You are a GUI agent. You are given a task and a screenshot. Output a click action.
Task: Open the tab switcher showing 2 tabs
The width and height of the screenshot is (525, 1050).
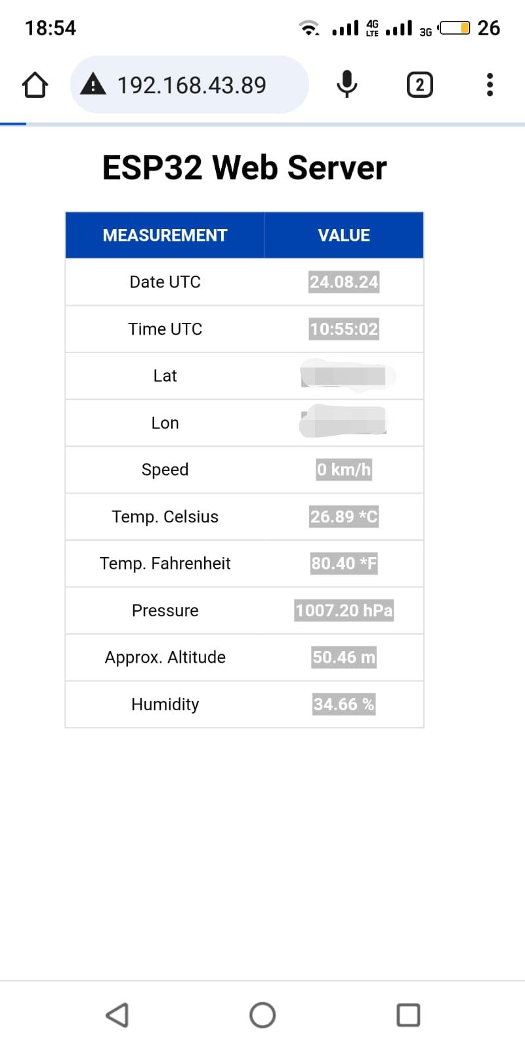[419, 84]
